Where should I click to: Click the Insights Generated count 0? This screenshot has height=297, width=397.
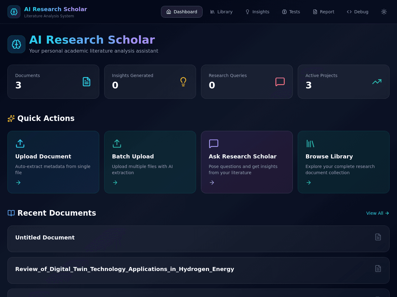click(115, 85)
